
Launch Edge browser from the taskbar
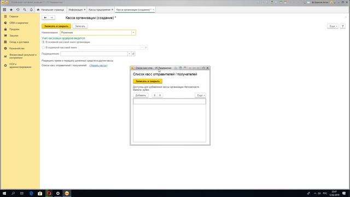31,193
